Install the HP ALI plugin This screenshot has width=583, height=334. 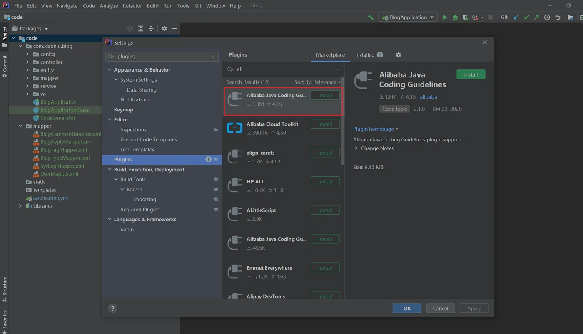[x=325, y=181]
